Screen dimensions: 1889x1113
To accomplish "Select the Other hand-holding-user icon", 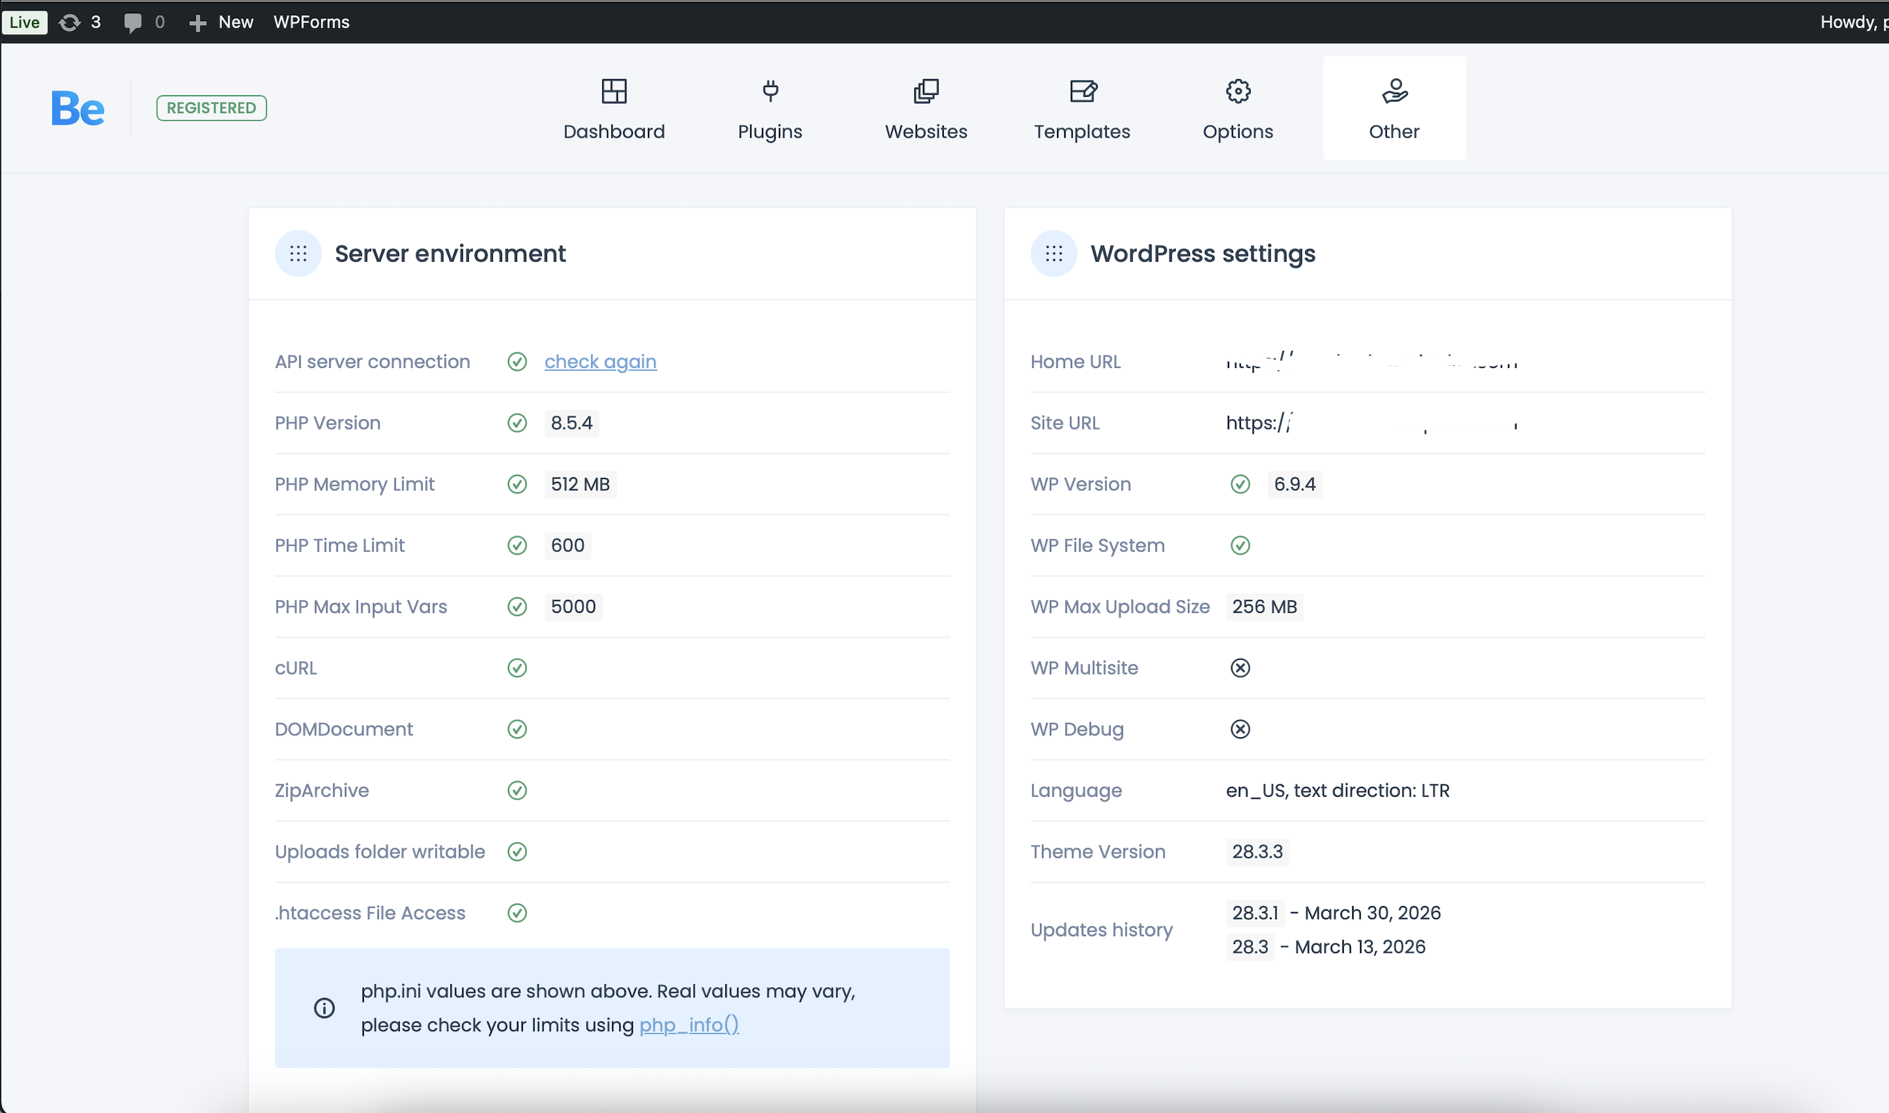I will (x=1394, y=92).
